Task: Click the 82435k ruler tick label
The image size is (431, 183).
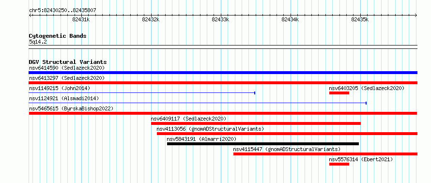Action: [x=360, y=19]
